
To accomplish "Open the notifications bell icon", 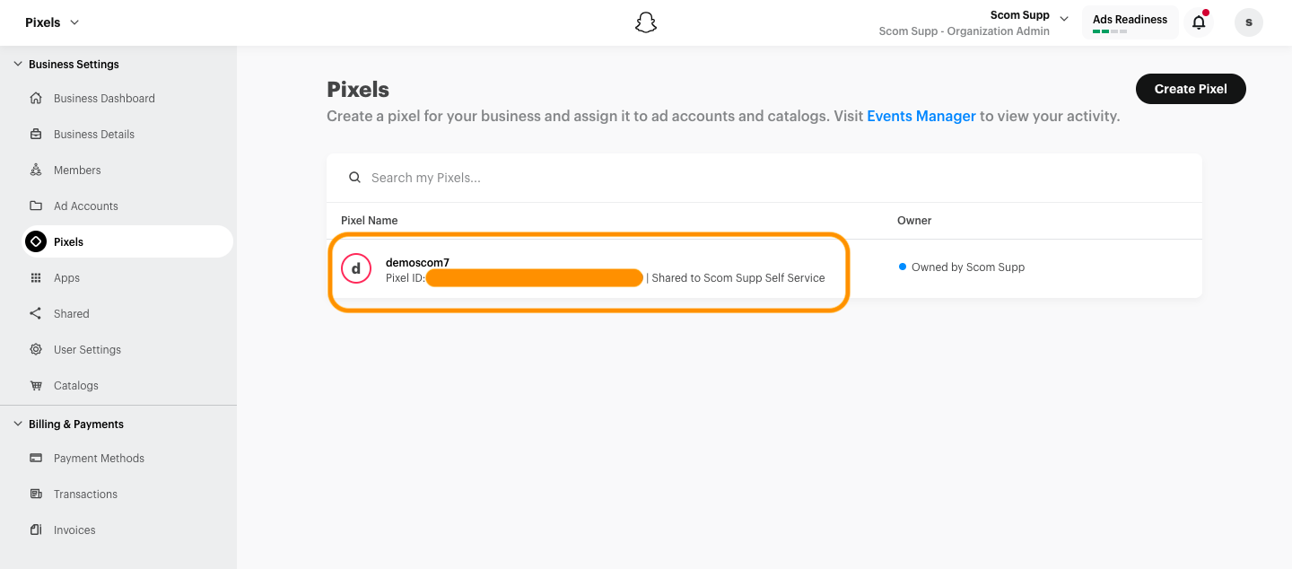I will tap(1199, 22).
